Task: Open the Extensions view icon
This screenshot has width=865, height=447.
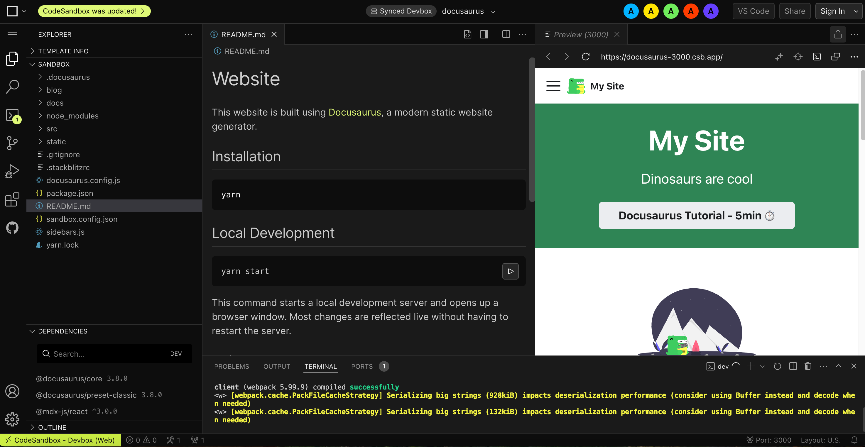Action: (12, 200)
